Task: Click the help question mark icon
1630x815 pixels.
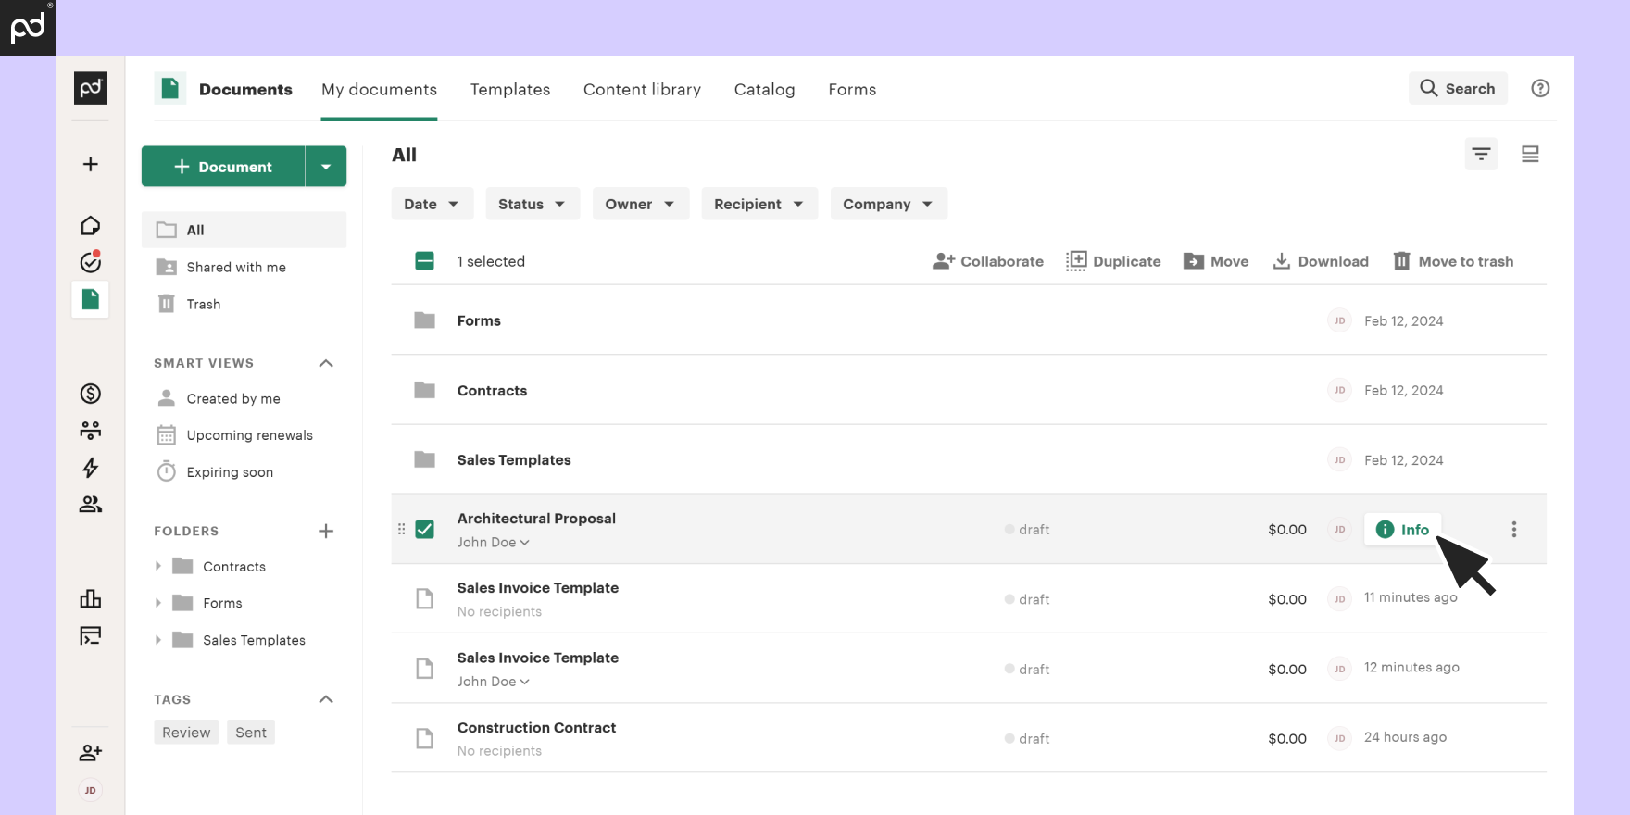Action: pyautogui.click(x=1540, y=88)
